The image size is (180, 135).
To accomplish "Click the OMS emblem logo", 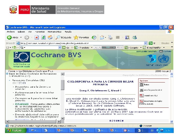I will pos(163,58).
